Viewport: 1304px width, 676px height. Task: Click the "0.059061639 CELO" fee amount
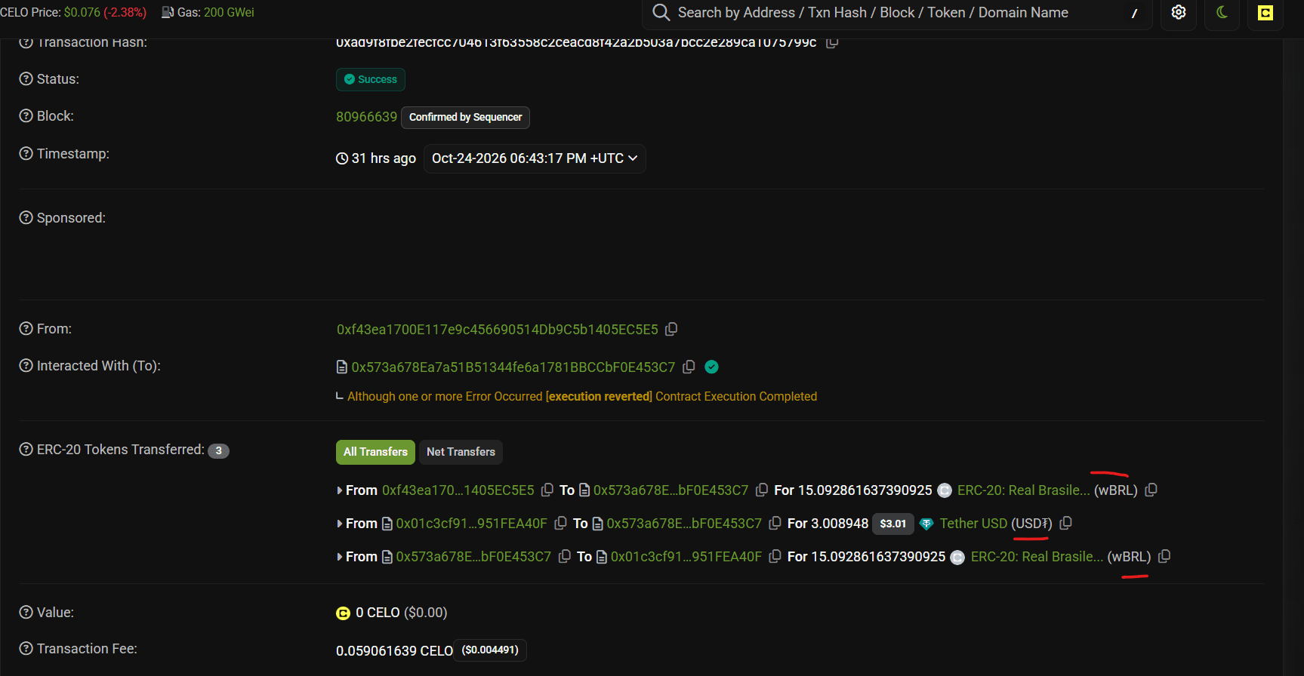coord(394,650)
